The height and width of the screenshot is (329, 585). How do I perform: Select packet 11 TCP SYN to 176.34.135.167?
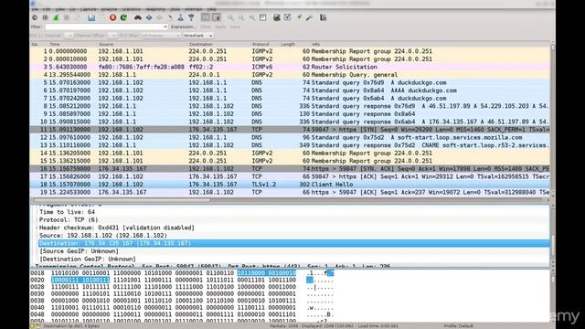tap(290, 130)
